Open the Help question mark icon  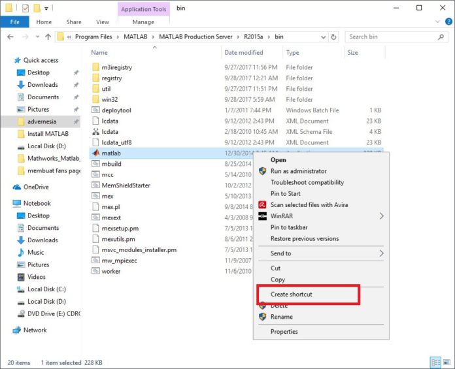pyautogui.click(x=448, y=22)
